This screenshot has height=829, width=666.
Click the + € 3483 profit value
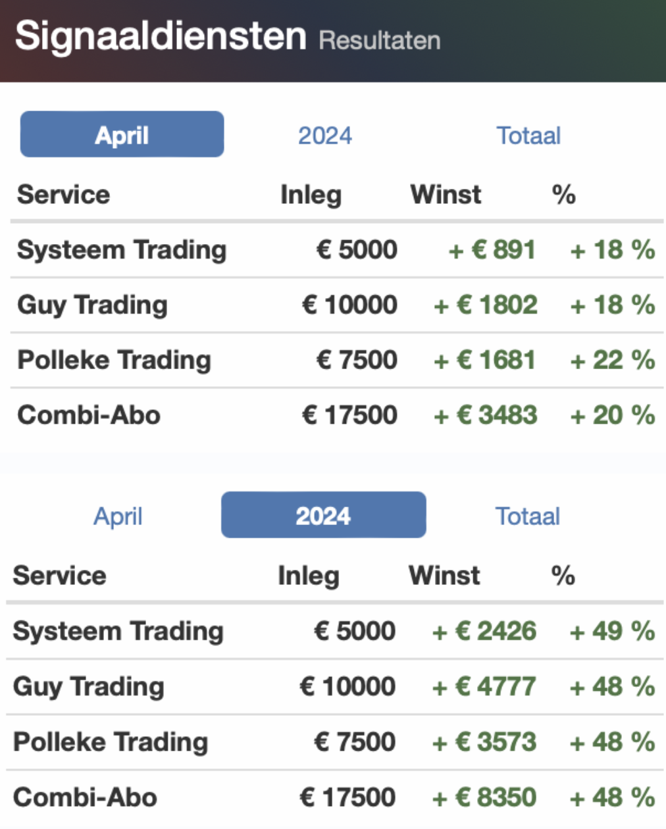(x=486, y=415)
